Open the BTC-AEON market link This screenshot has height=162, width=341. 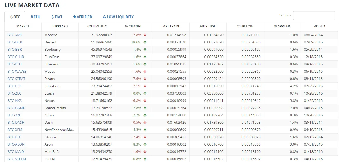[x=16, y=144]
